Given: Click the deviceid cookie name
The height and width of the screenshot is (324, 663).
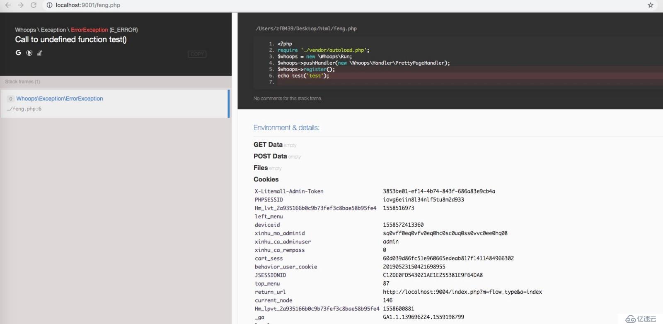Looking at the screenshot, I should 267,225.
